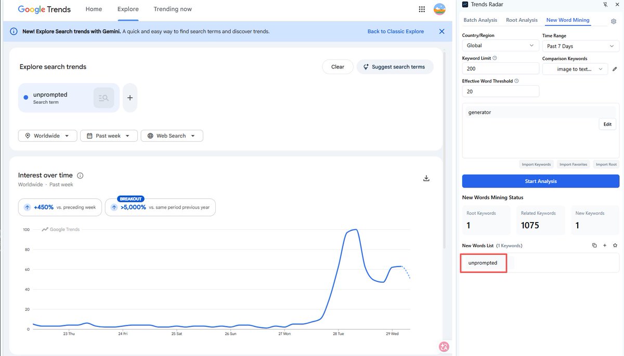Dismiss the Gemini explore banner

[441, 31]
